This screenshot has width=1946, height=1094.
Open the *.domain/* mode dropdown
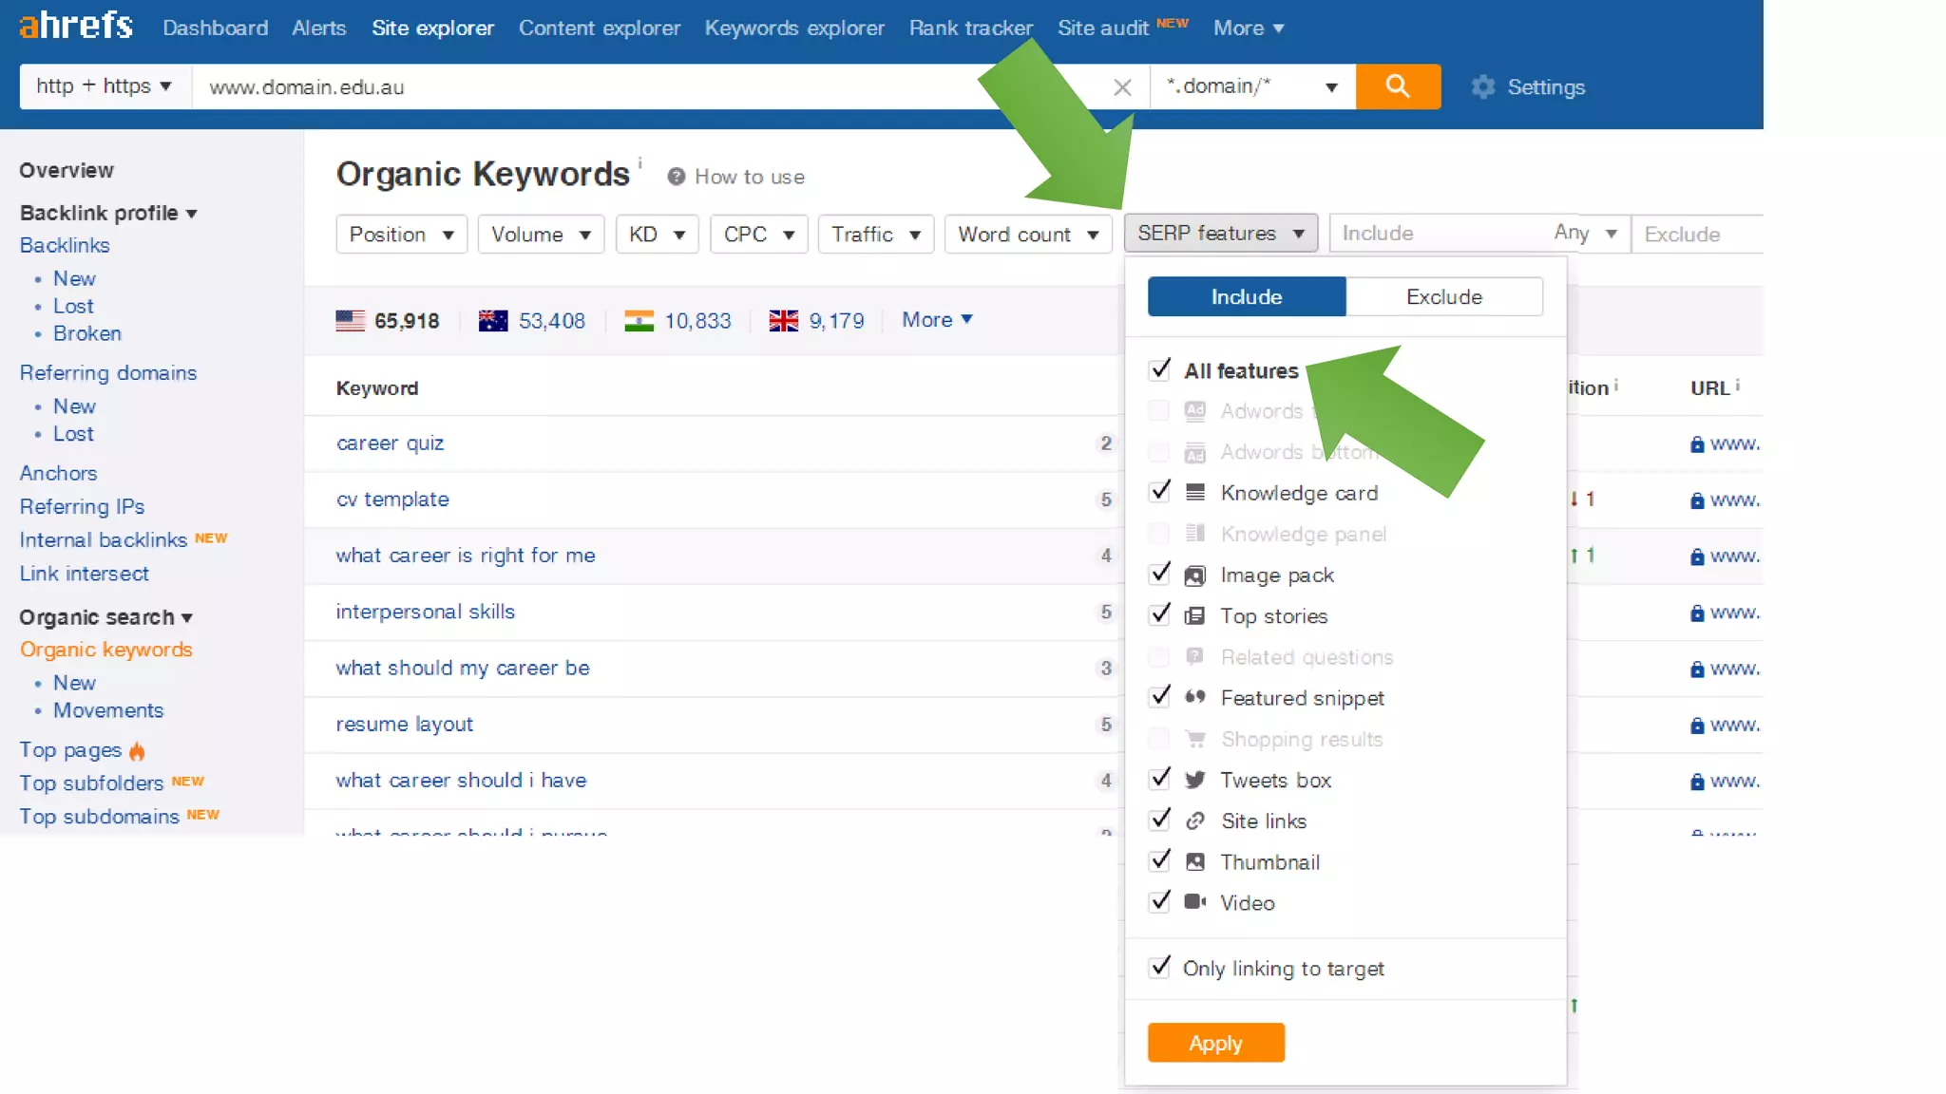tap(1251, 86)
